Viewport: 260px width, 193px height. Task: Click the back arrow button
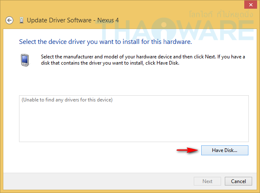[10, 20]
